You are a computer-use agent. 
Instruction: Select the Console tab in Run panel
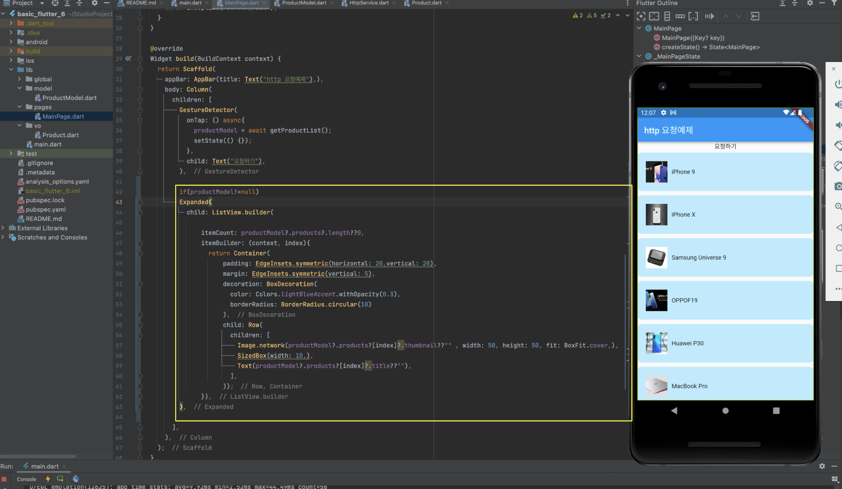coord(26,479)
